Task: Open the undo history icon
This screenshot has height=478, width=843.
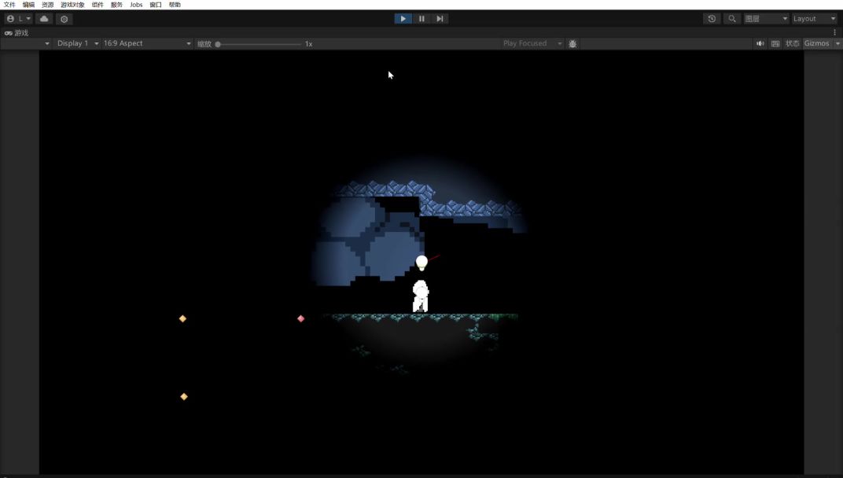Action: pyautogui.click(x=712, y=19)
